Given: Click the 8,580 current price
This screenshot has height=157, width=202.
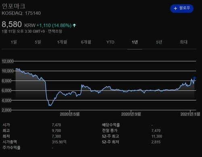Looking at the screenshot, I should 12,24.
